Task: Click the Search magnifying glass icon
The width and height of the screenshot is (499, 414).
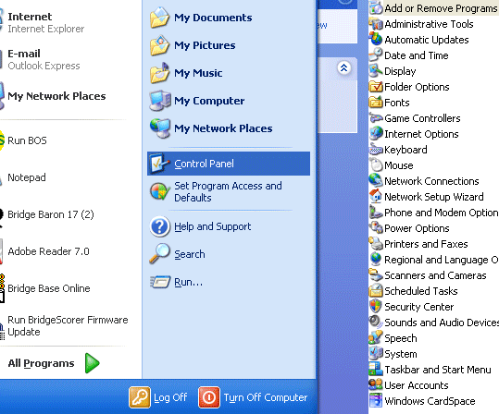Action: 159,254
